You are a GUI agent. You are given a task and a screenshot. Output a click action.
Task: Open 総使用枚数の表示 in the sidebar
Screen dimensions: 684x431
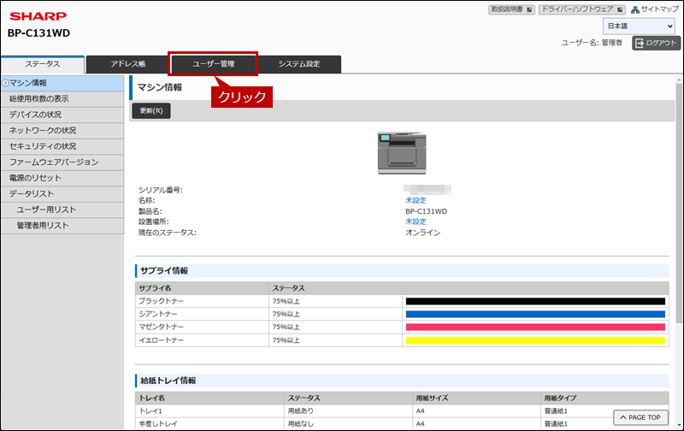[x=62, y=99]
